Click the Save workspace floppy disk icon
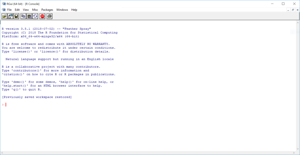 pyautogui.click(x=16, y=16)
